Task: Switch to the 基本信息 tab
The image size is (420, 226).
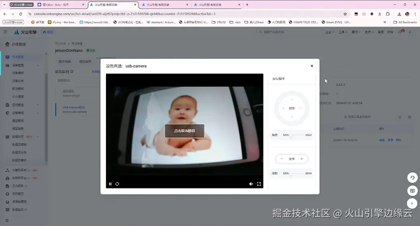Action: [x=65, y=61]
